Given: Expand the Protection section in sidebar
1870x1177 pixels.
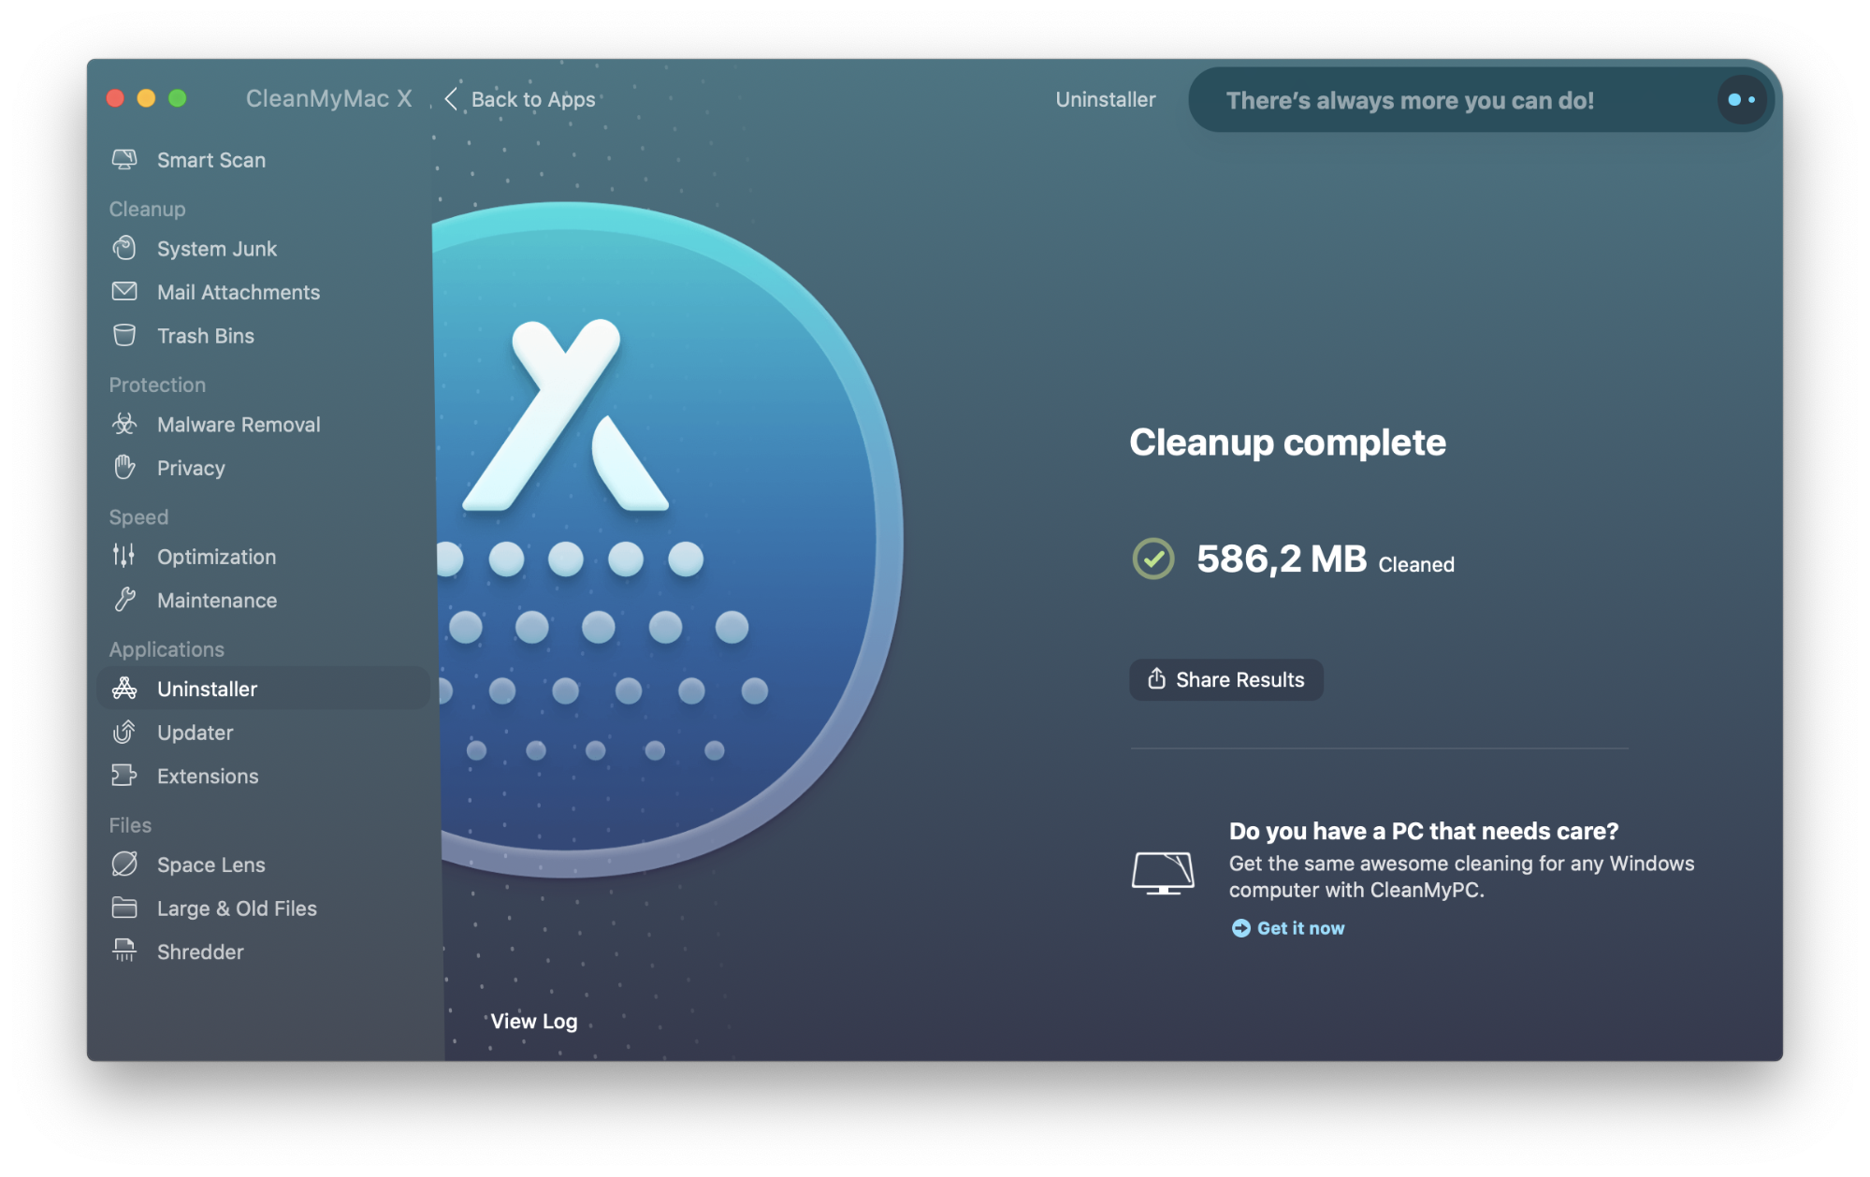Looking at the screenshot, I should (x=158, y=384).
